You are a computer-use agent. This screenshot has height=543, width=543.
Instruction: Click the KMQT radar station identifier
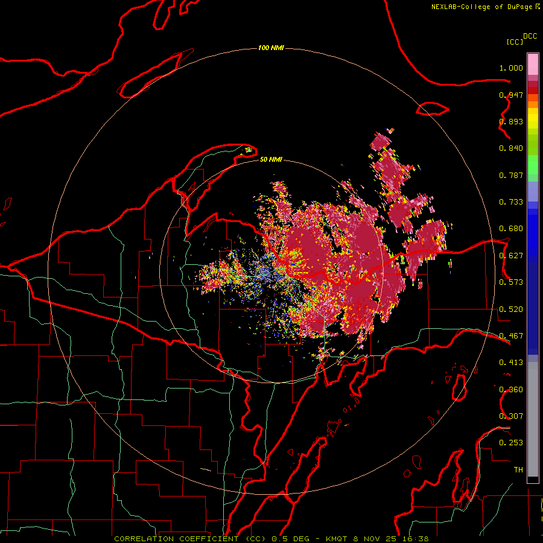(x=337, y=539)
